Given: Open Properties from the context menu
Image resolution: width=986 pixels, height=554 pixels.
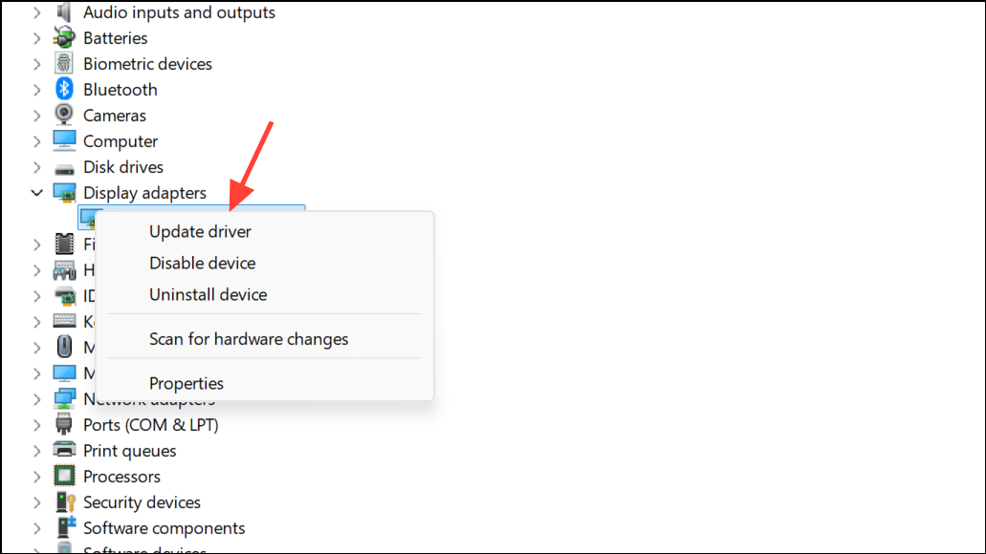Looking at the screenshot, I should pos(186,383).
